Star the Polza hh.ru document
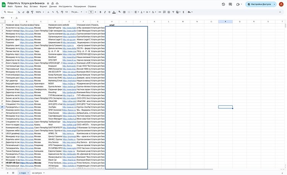Screen dimensions: 287x175 (48, 3)
